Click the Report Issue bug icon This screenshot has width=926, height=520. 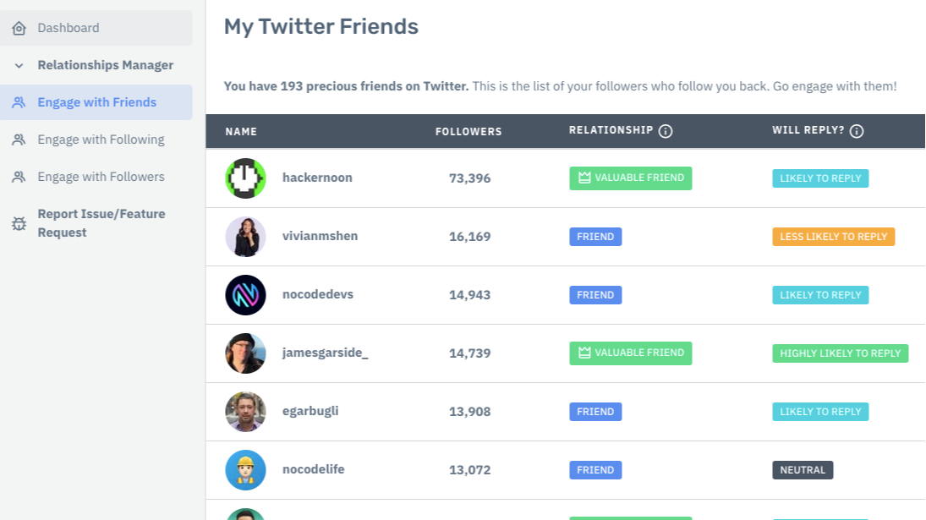19,223
